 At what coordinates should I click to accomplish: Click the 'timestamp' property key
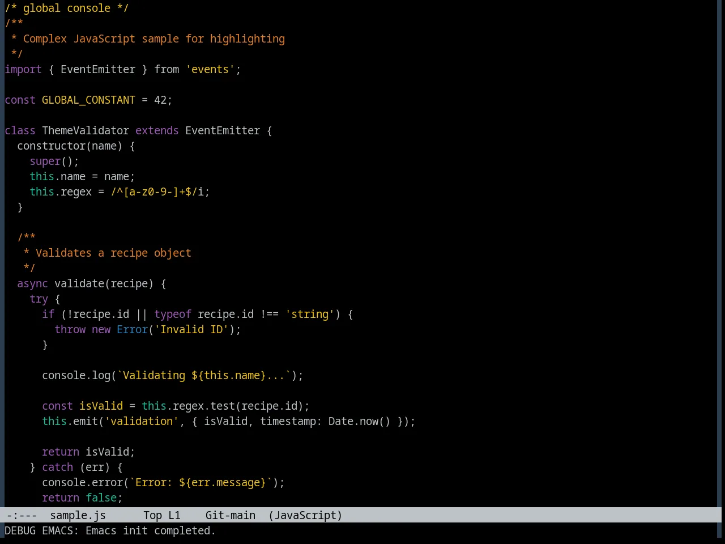tap(288, 421)
